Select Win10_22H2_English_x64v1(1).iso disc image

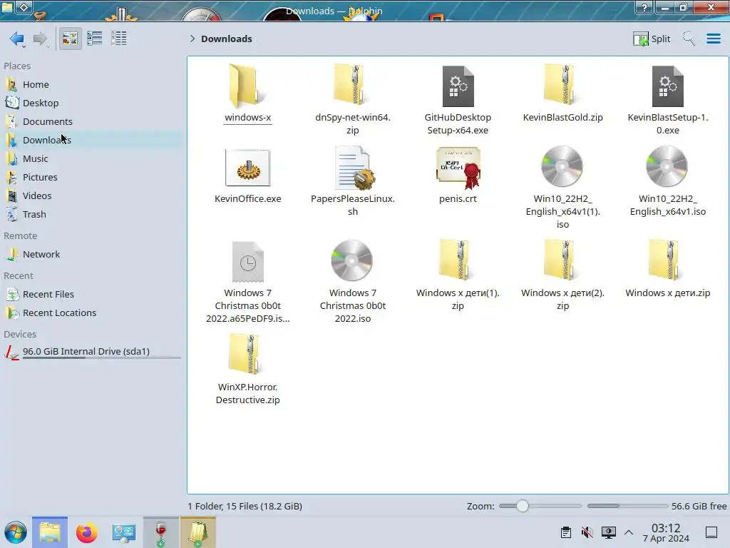(x=562, y=188)
